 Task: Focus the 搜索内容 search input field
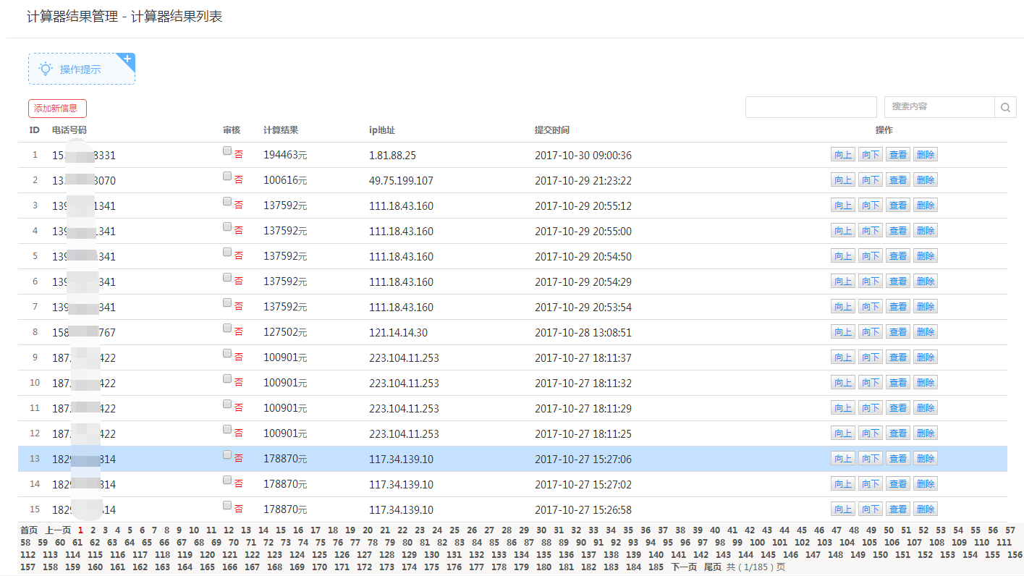pos(939,107)
